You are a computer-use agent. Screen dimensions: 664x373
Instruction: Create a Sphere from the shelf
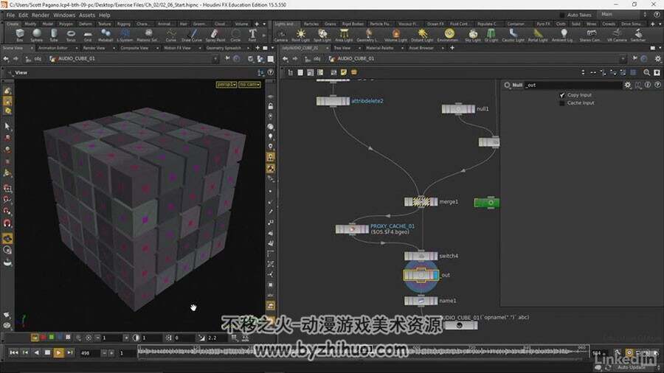[36, 35]
